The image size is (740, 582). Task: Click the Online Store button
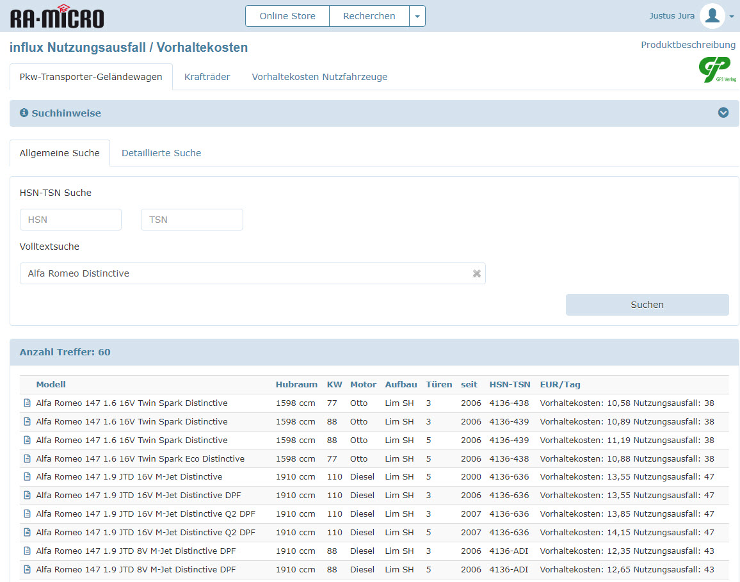pos(287,16)
